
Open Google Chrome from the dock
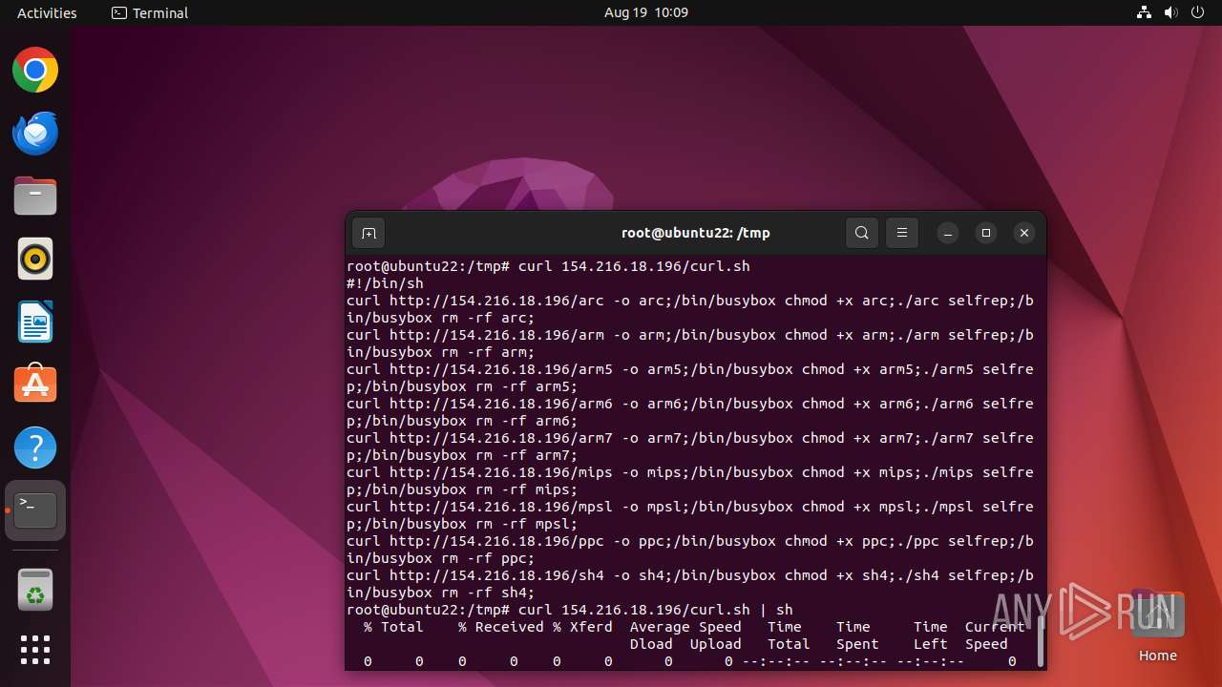coord(35,71)
